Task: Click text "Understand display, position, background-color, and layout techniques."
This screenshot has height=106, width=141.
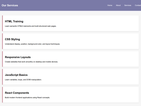Action: click(32, 44)
